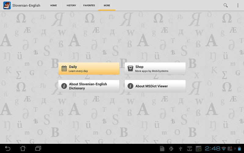
Task: Tap the upload notification icon in status bar
Action: [189, 149]
